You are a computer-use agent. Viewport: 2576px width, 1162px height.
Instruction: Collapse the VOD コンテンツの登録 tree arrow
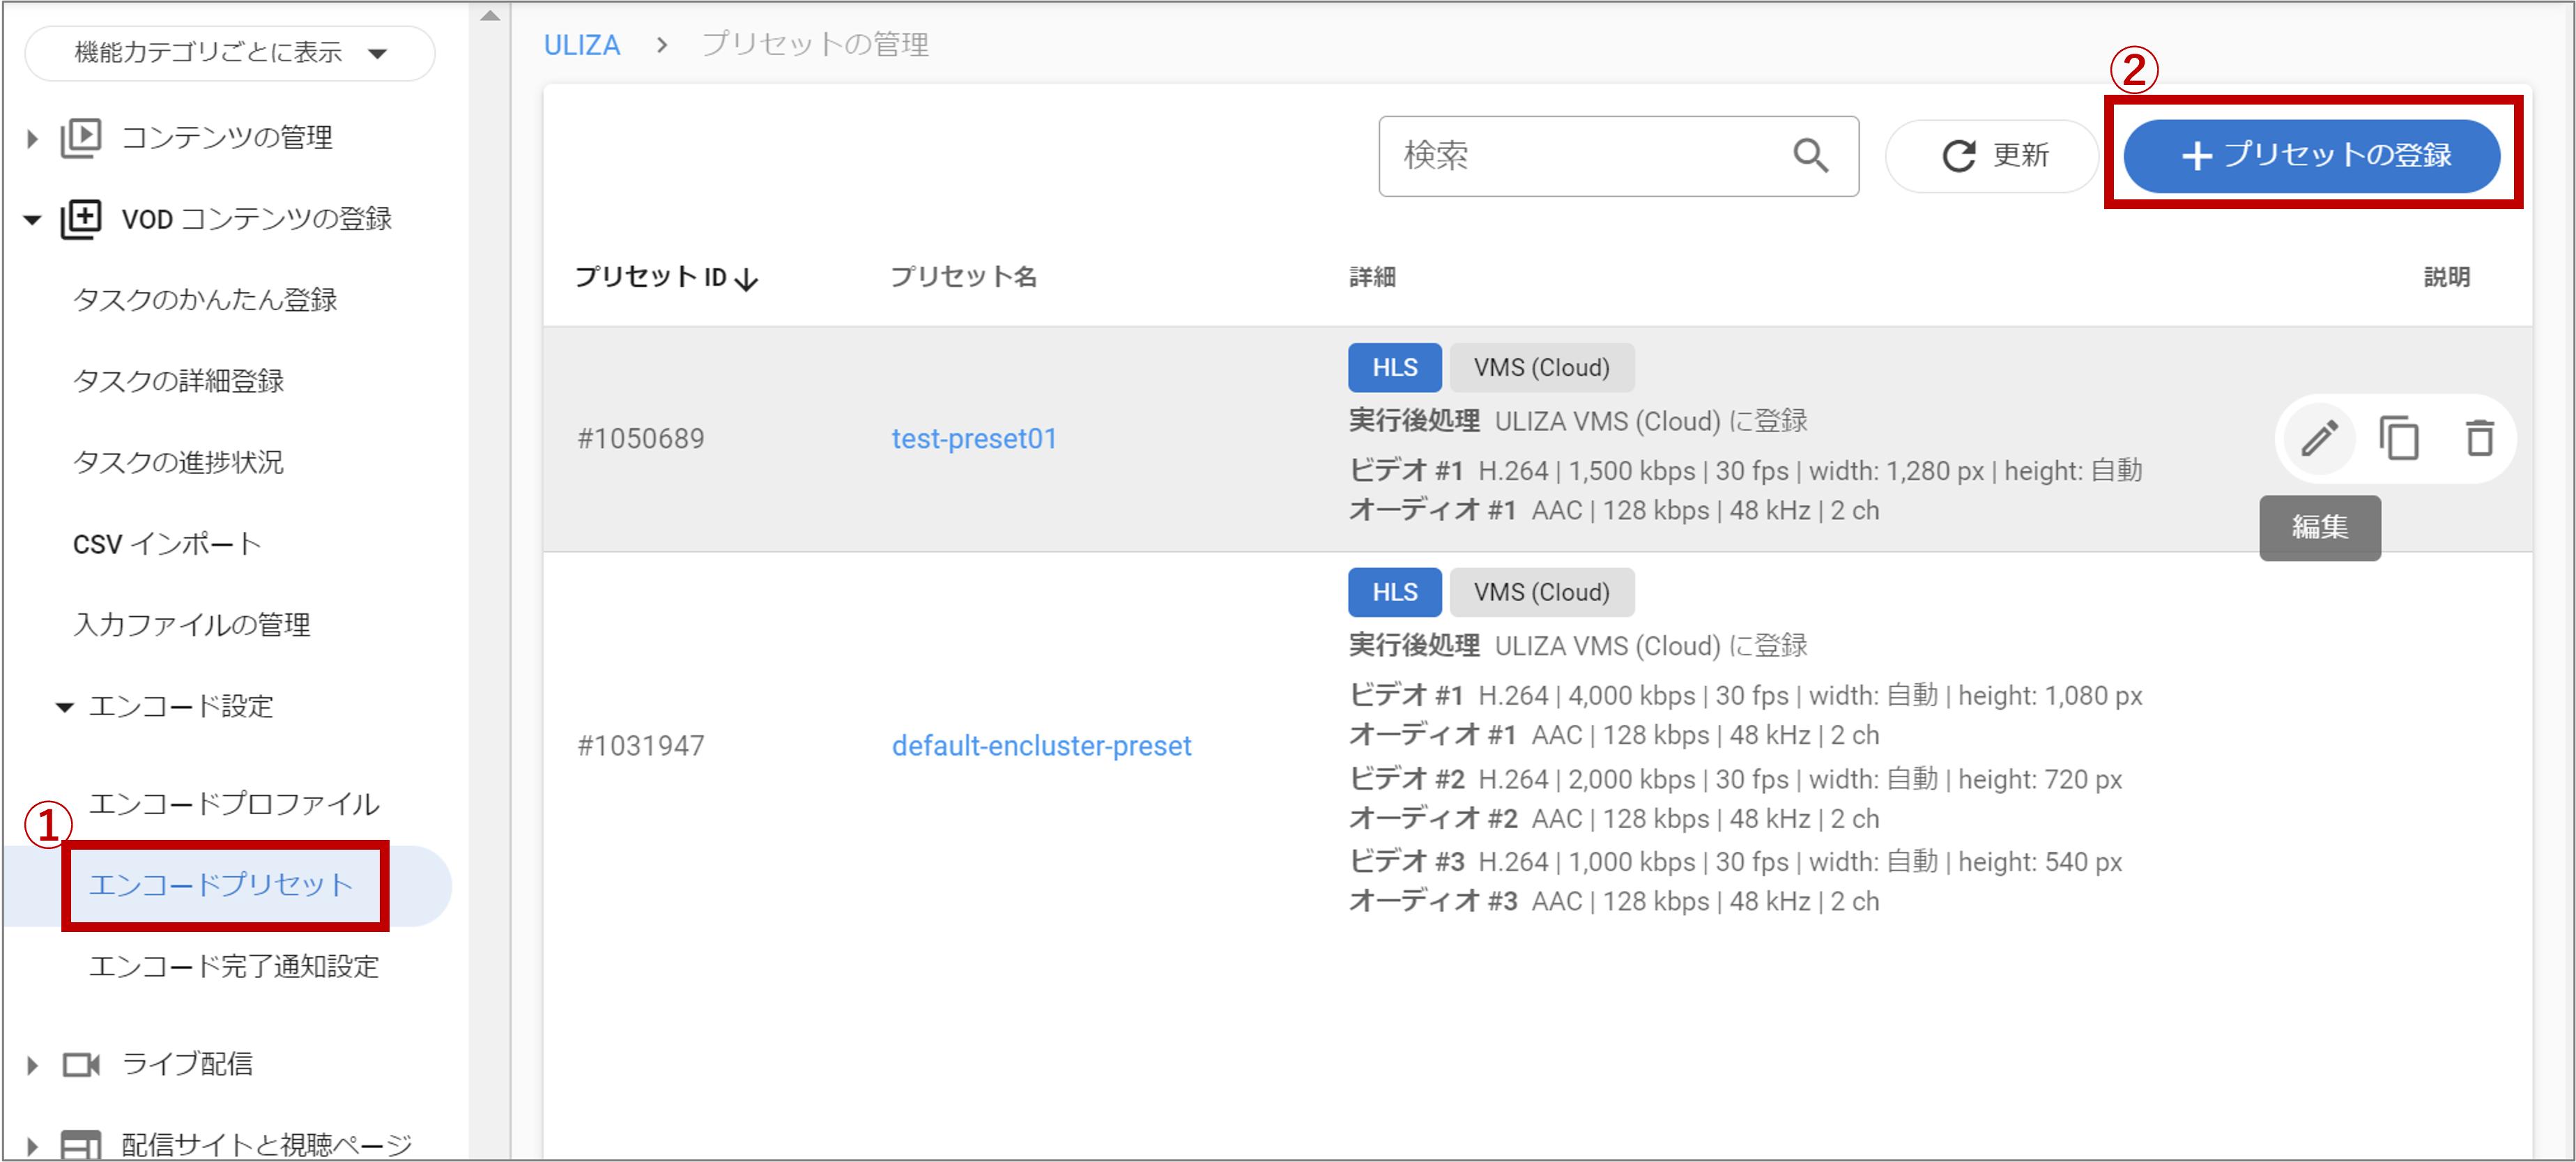(32, 219)
